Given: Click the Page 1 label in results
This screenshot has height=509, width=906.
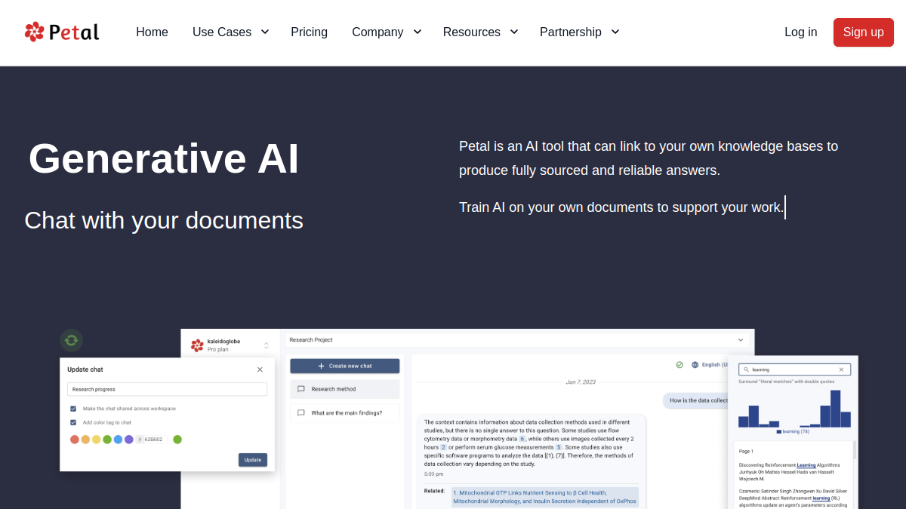Looking at the screenshot, I should pos(746,451).
